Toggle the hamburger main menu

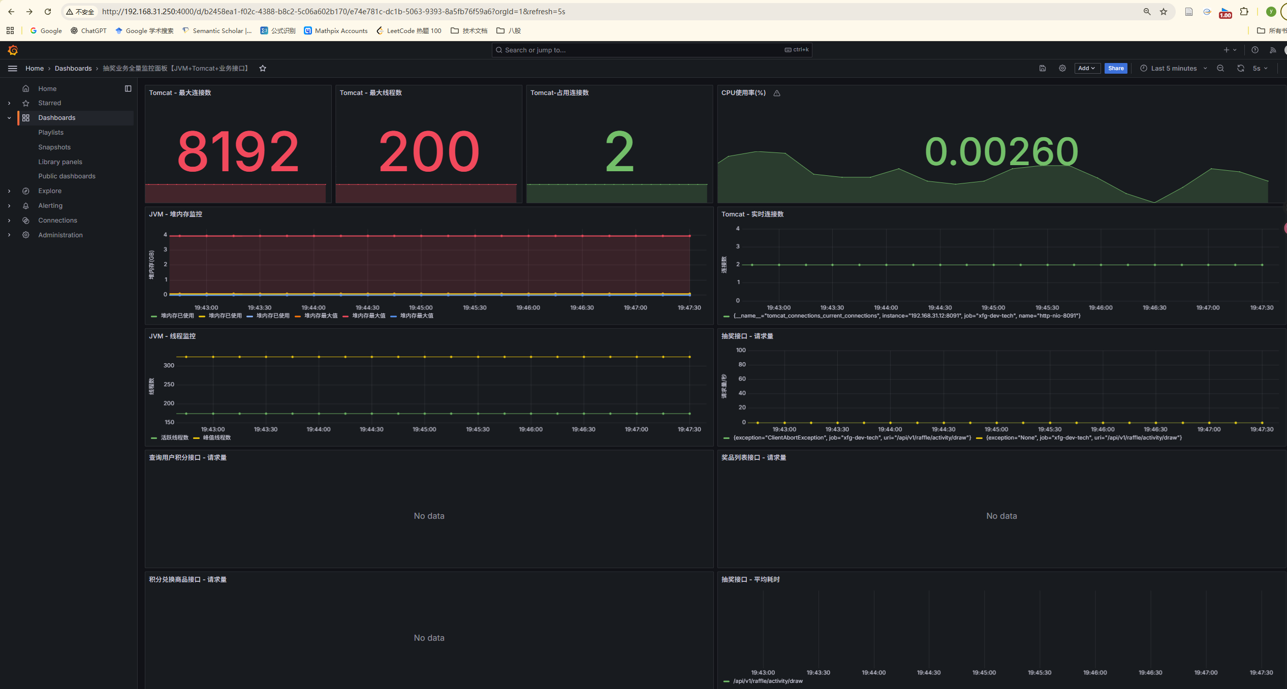tap(13, 68)
